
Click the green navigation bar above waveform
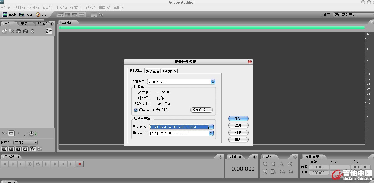(212, 27)
